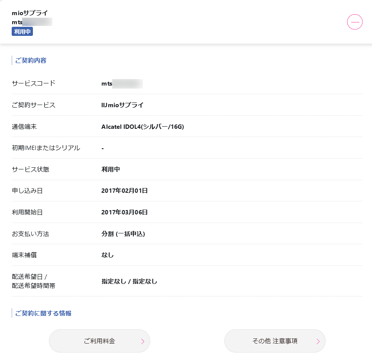
Task: Click the 2017年03月06日 start date
Action: pos(124,212)
